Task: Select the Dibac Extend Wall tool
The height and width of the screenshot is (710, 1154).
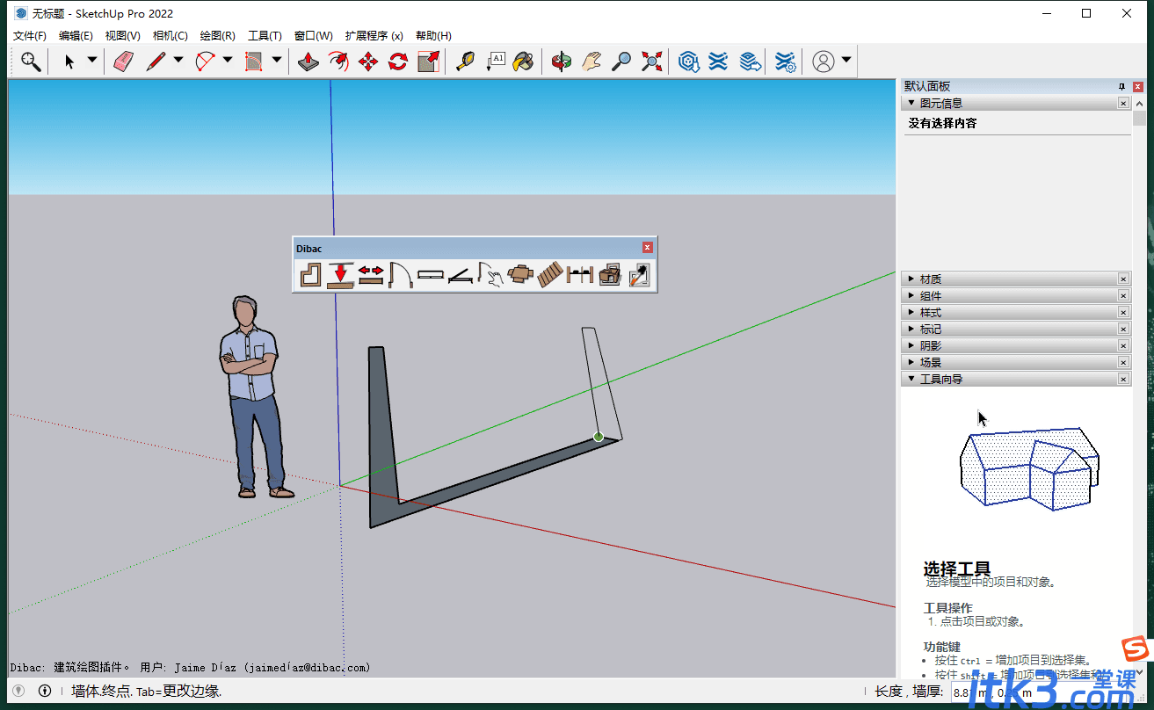Action: [371, 275]
